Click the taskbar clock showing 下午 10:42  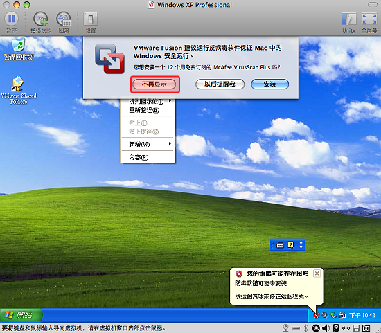362,315
